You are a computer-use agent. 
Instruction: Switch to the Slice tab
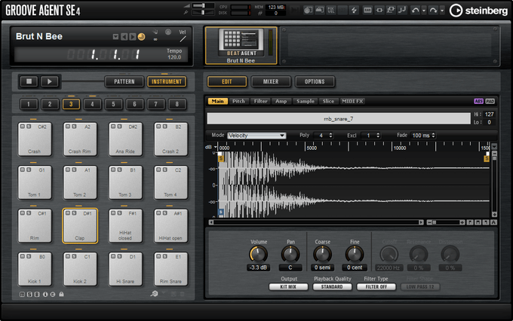click(x=328, y=101)
